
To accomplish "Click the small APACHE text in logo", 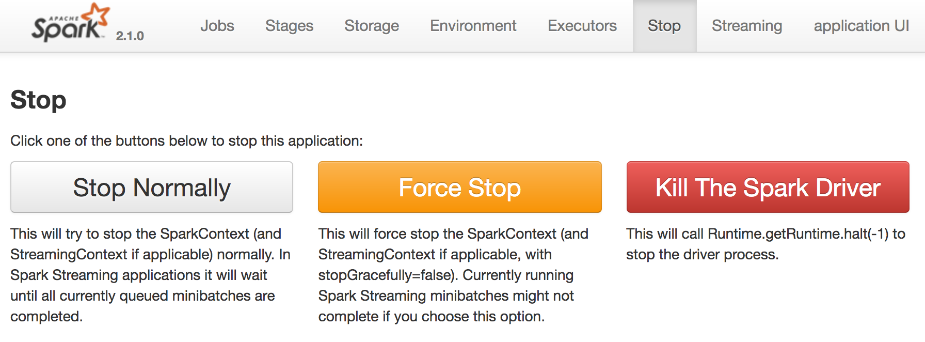I will [x=63, y=19].
